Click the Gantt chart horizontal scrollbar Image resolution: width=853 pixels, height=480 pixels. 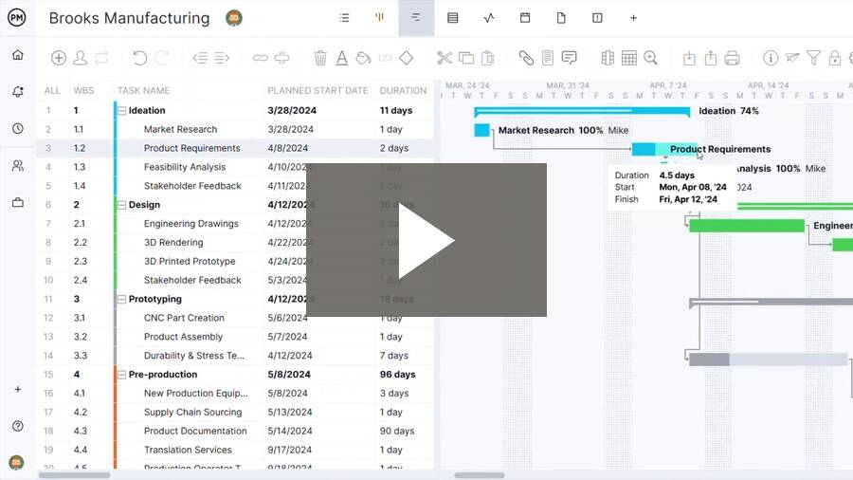coord(480,475)
